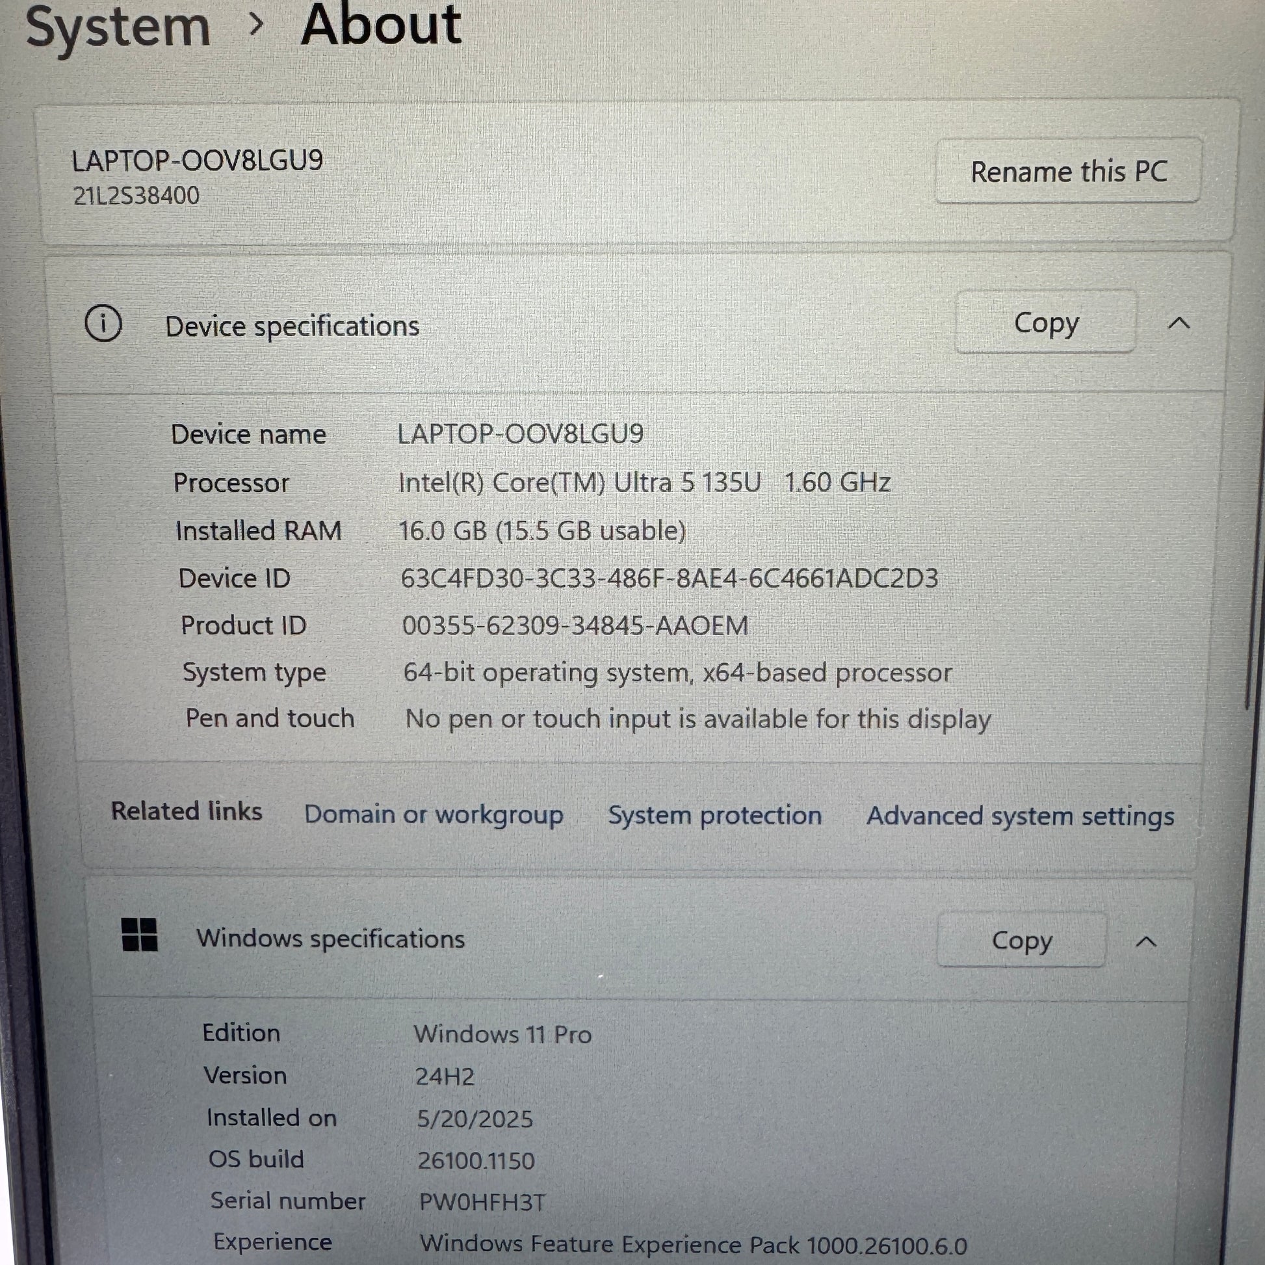This screenshot has height=1265, width=1265.
Task: Click the Windows logo icon beside Windows specifications
Action: click(x=140, y=933)
